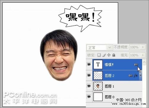
Task: Select layer name 图层 1
Action: point(110,86)
